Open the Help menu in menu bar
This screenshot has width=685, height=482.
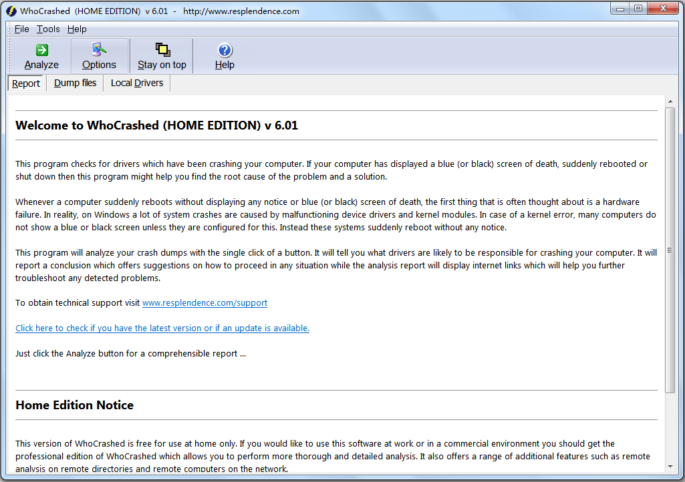pos(77,29)
